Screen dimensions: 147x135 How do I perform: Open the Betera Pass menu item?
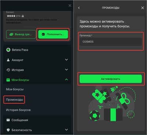coord(37,50)
